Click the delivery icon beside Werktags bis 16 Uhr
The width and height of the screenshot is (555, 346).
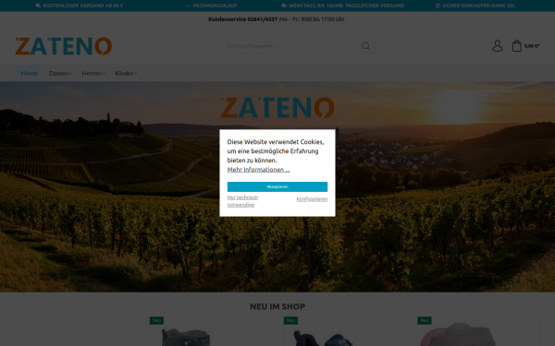(284, 6)
